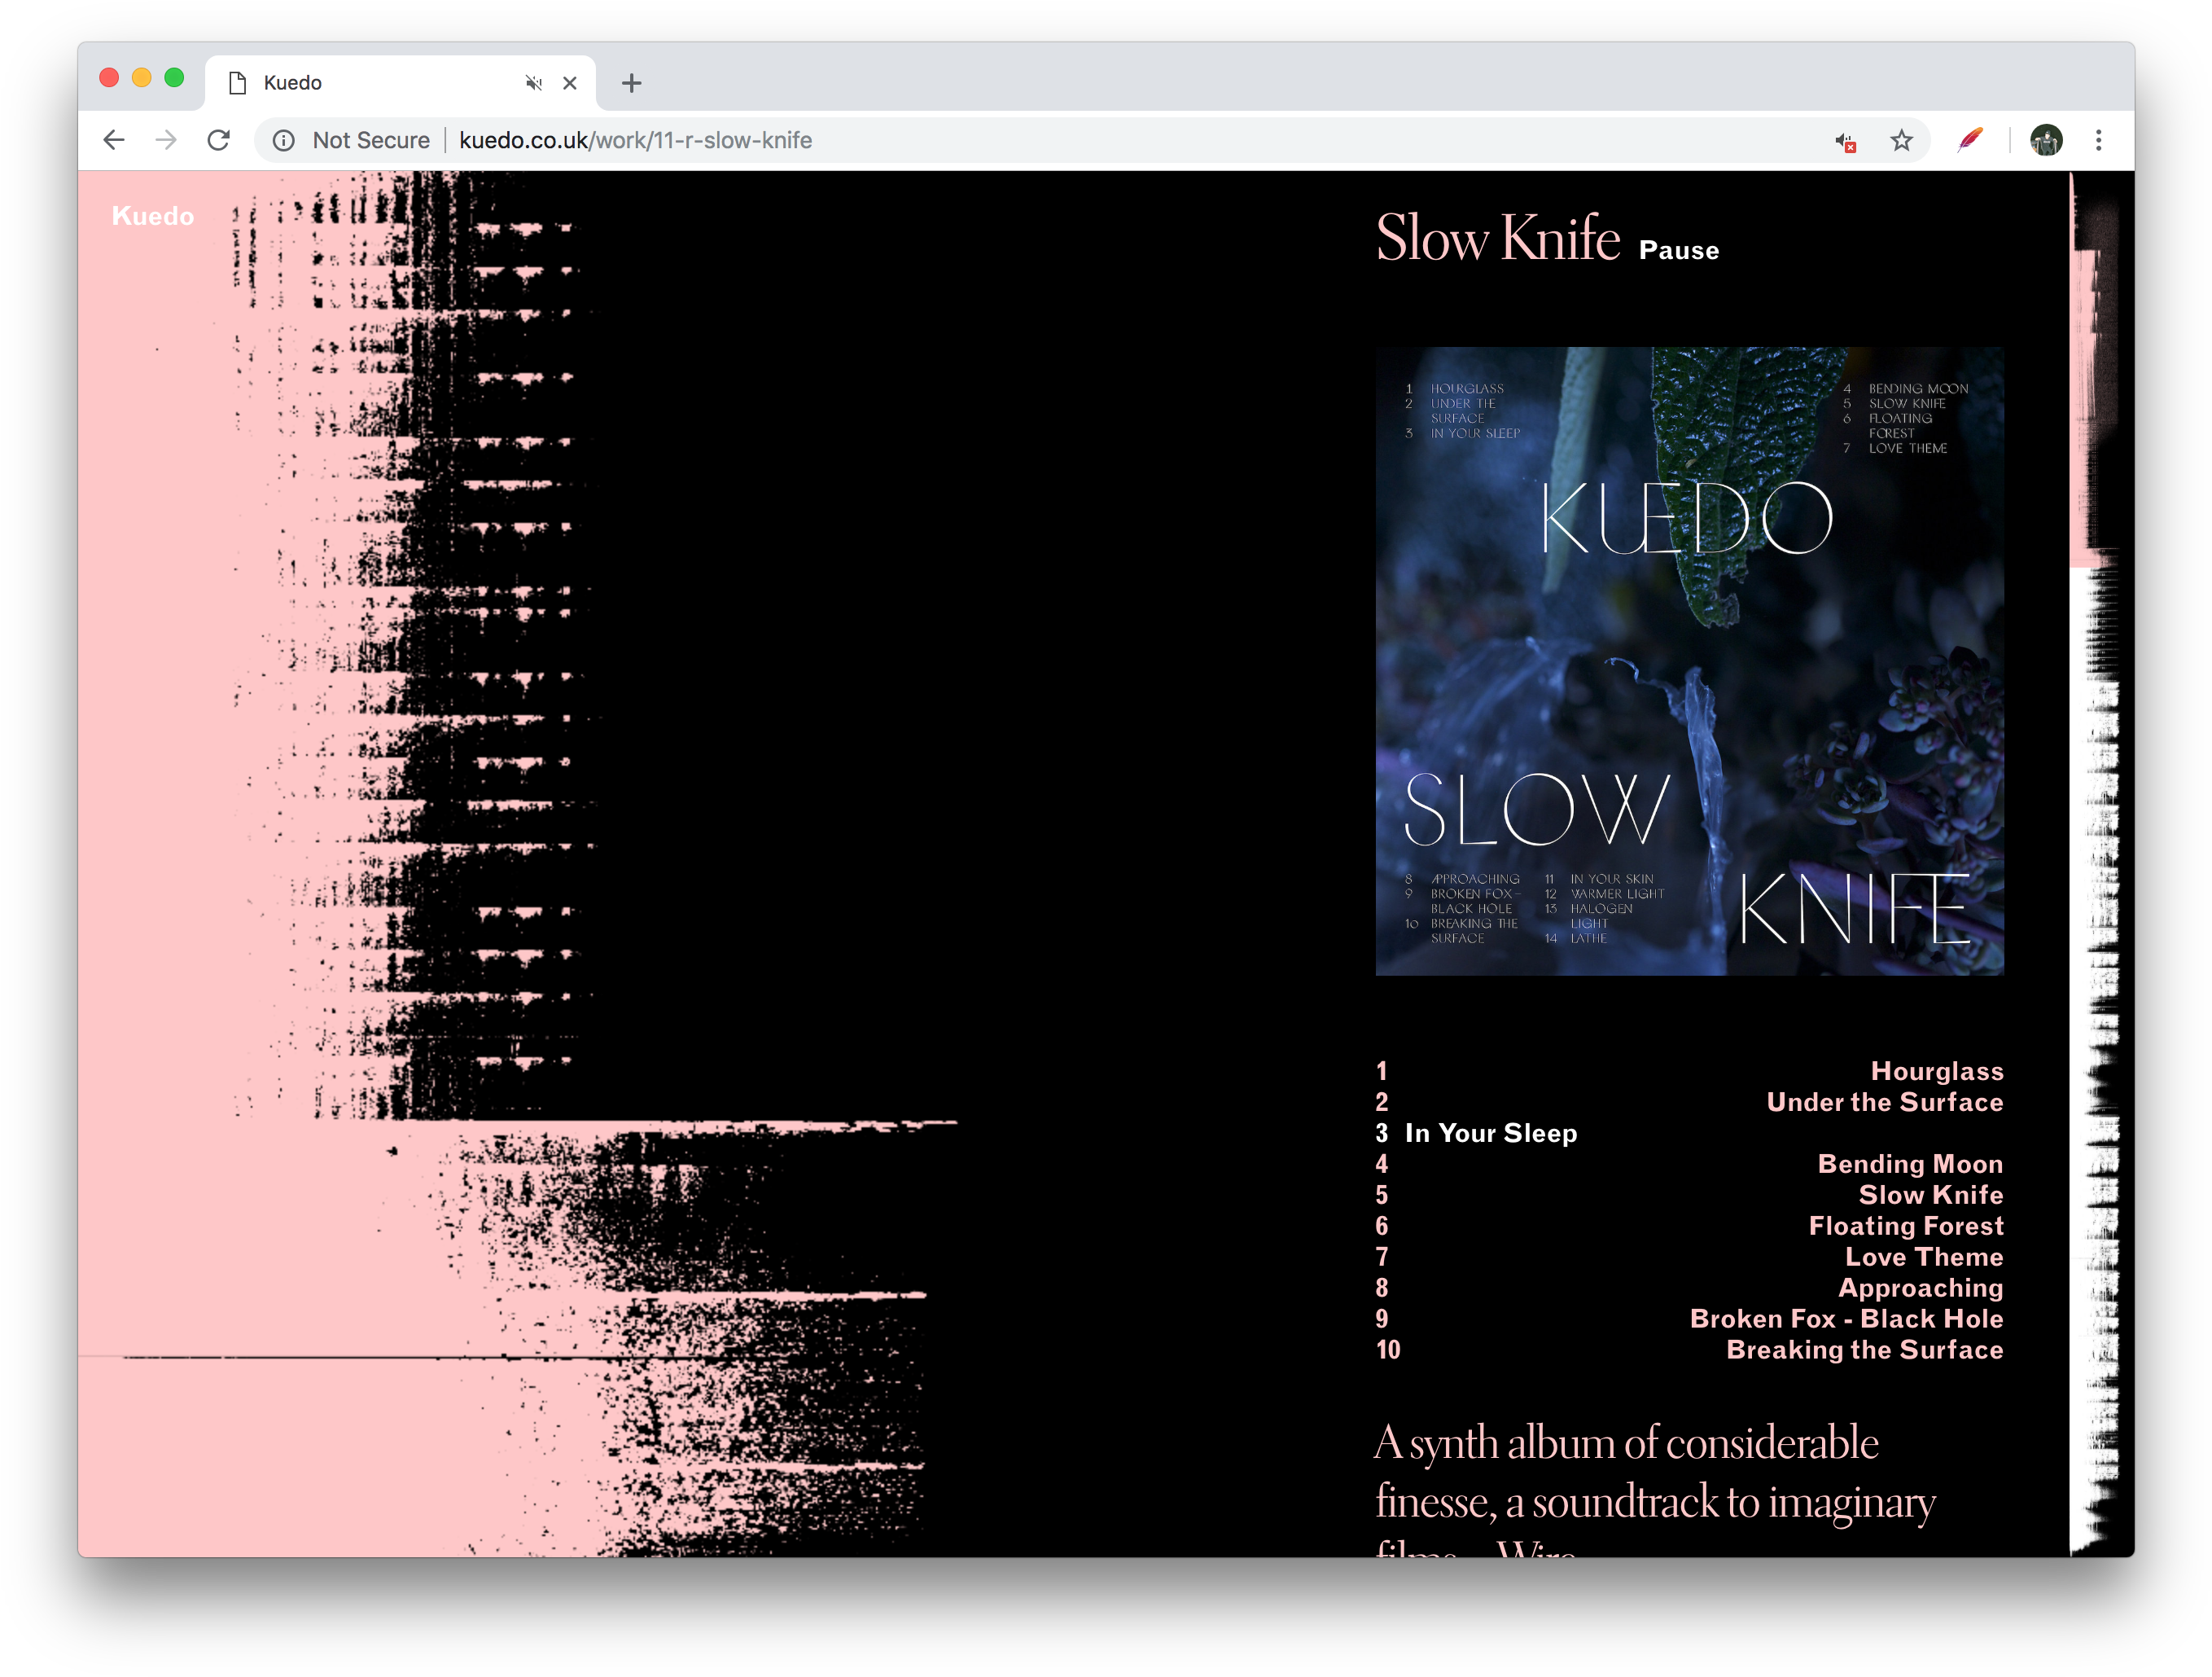Open the Chrome three-dot menu
Image resolution: width=2212 pixels, height=1677 pixels.
click(x=2098, y=140)
